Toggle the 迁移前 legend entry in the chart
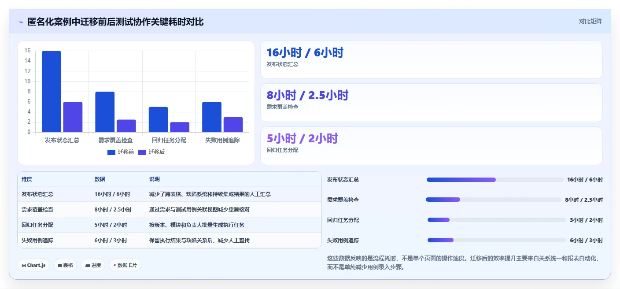This screenshot has height=289, width=620. point(121,152)
